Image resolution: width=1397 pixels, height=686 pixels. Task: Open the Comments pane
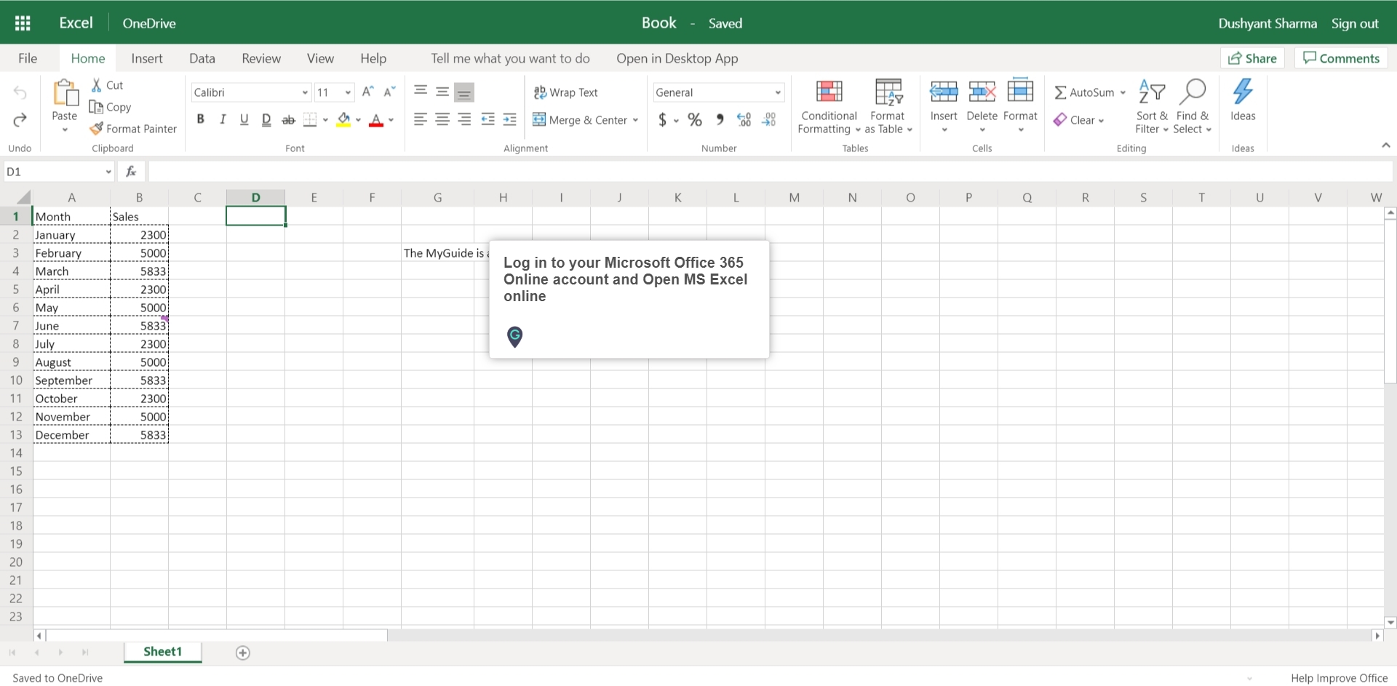1341,58
